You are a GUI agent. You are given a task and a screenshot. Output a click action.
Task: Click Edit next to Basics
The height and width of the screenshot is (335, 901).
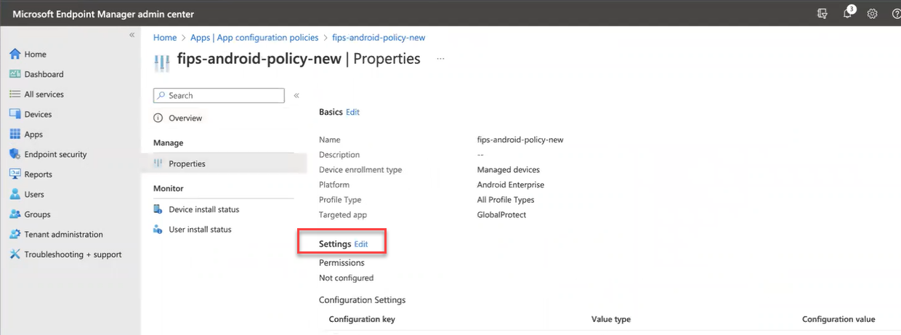[x=352, y=112]
